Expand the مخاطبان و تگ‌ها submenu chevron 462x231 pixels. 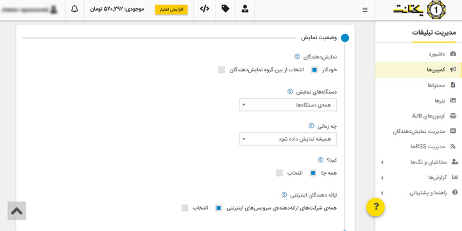tap(382, 162)
